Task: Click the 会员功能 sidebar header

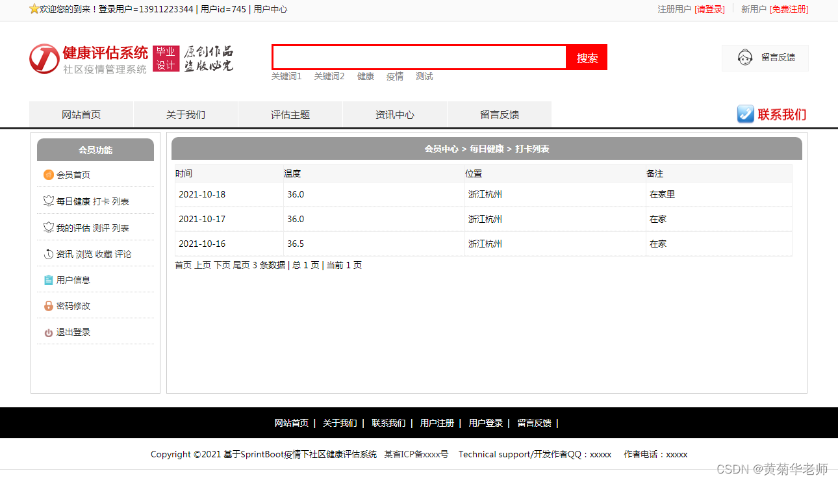Action: click(x=95, y=150)
